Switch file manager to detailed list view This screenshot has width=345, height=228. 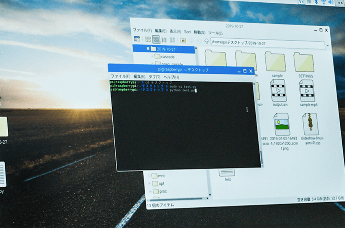(172, 40)
